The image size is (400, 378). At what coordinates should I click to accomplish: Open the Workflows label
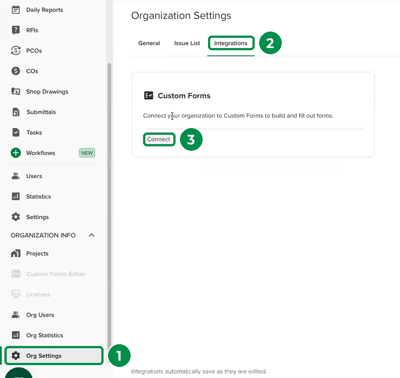(x=40, y=153)
